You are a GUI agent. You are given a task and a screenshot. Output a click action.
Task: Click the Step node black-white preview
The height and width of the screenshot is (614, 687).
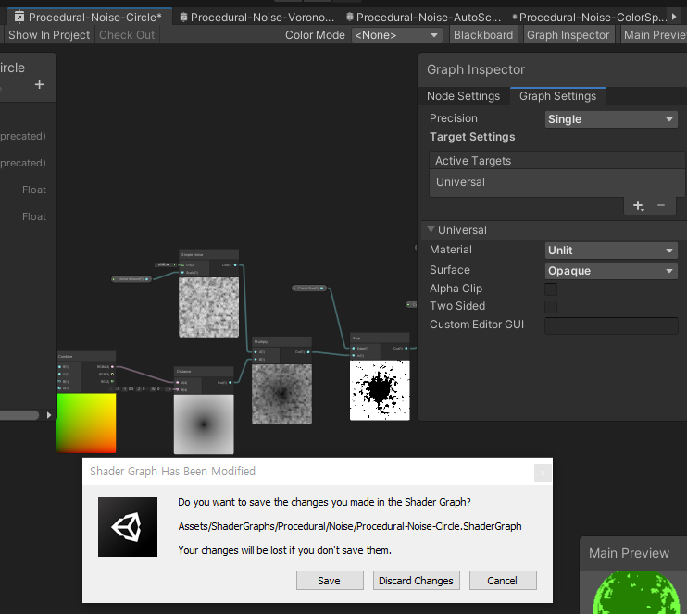tap(380, 390)
